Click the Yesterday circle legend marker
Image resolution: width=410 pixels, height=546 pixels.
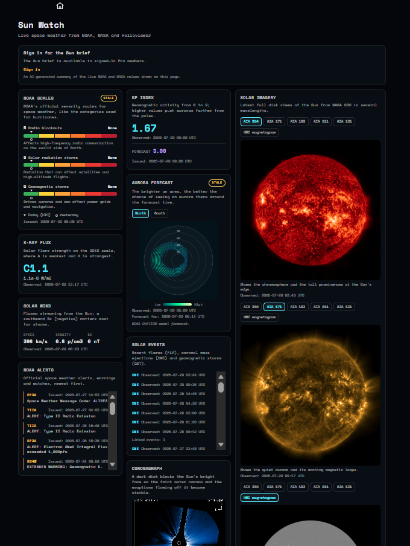[x=57, y=216]
